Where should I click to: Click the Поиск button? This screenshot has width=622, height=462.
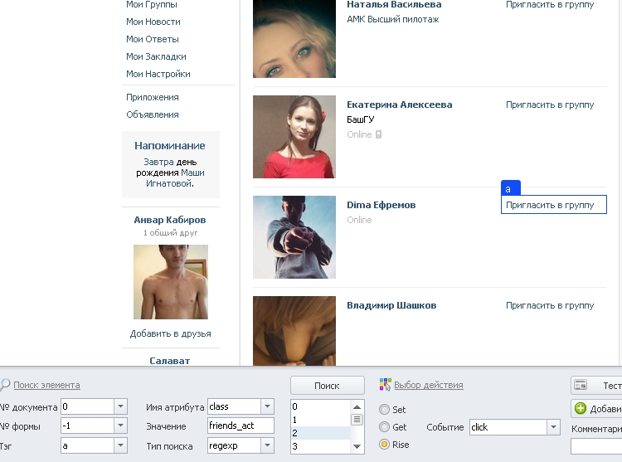(x=328, y=386)
